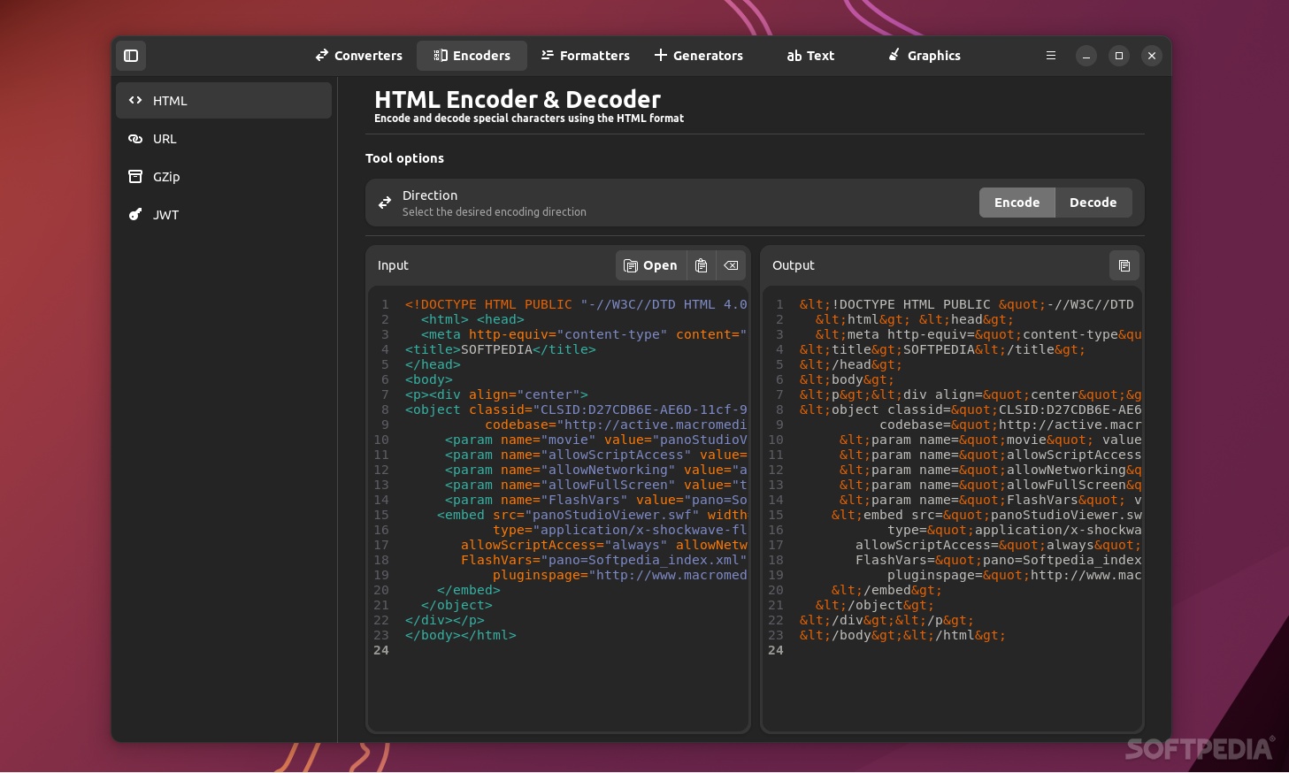Copy the encoded Output text
1289x773 pixels.
(1124, 265)
